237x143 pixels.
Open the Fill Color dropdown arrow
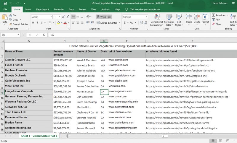(x=62, y=23)
